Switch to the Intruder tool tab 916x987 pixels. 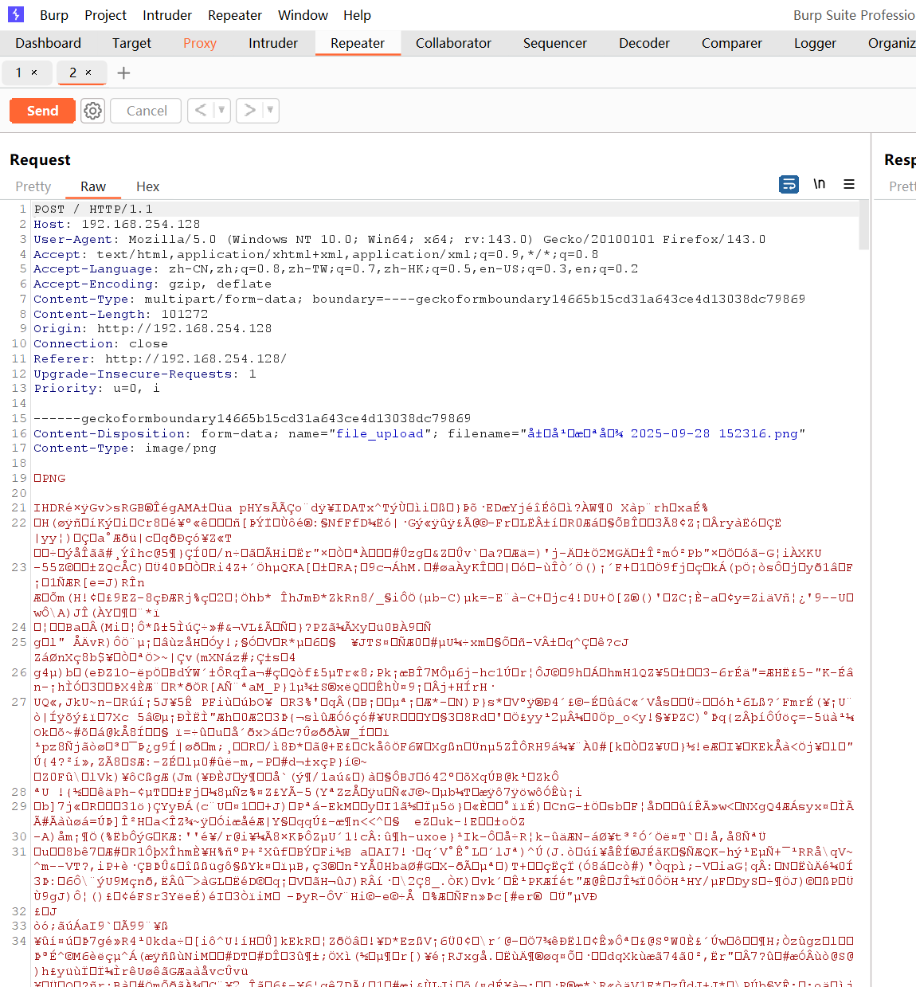[x=273, y=43]
